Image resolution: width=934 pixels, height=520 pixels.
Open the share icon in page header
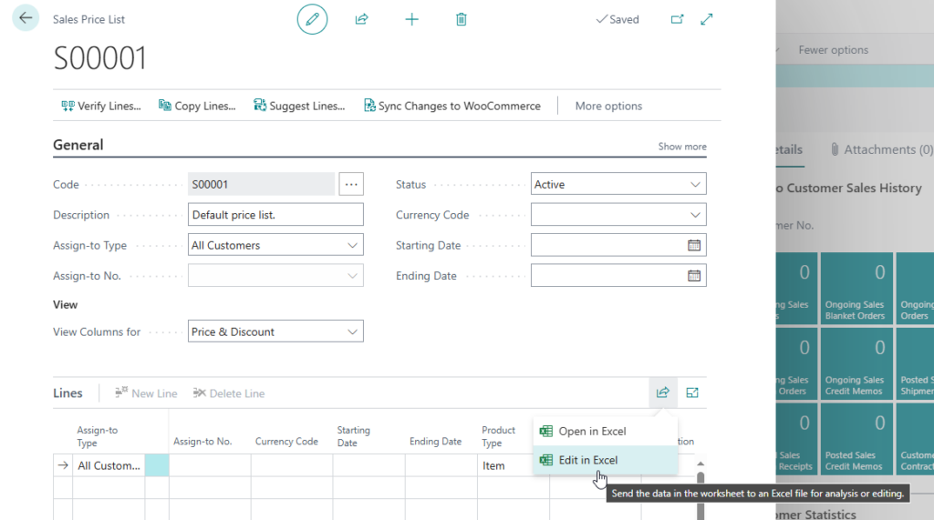[361, 19]
